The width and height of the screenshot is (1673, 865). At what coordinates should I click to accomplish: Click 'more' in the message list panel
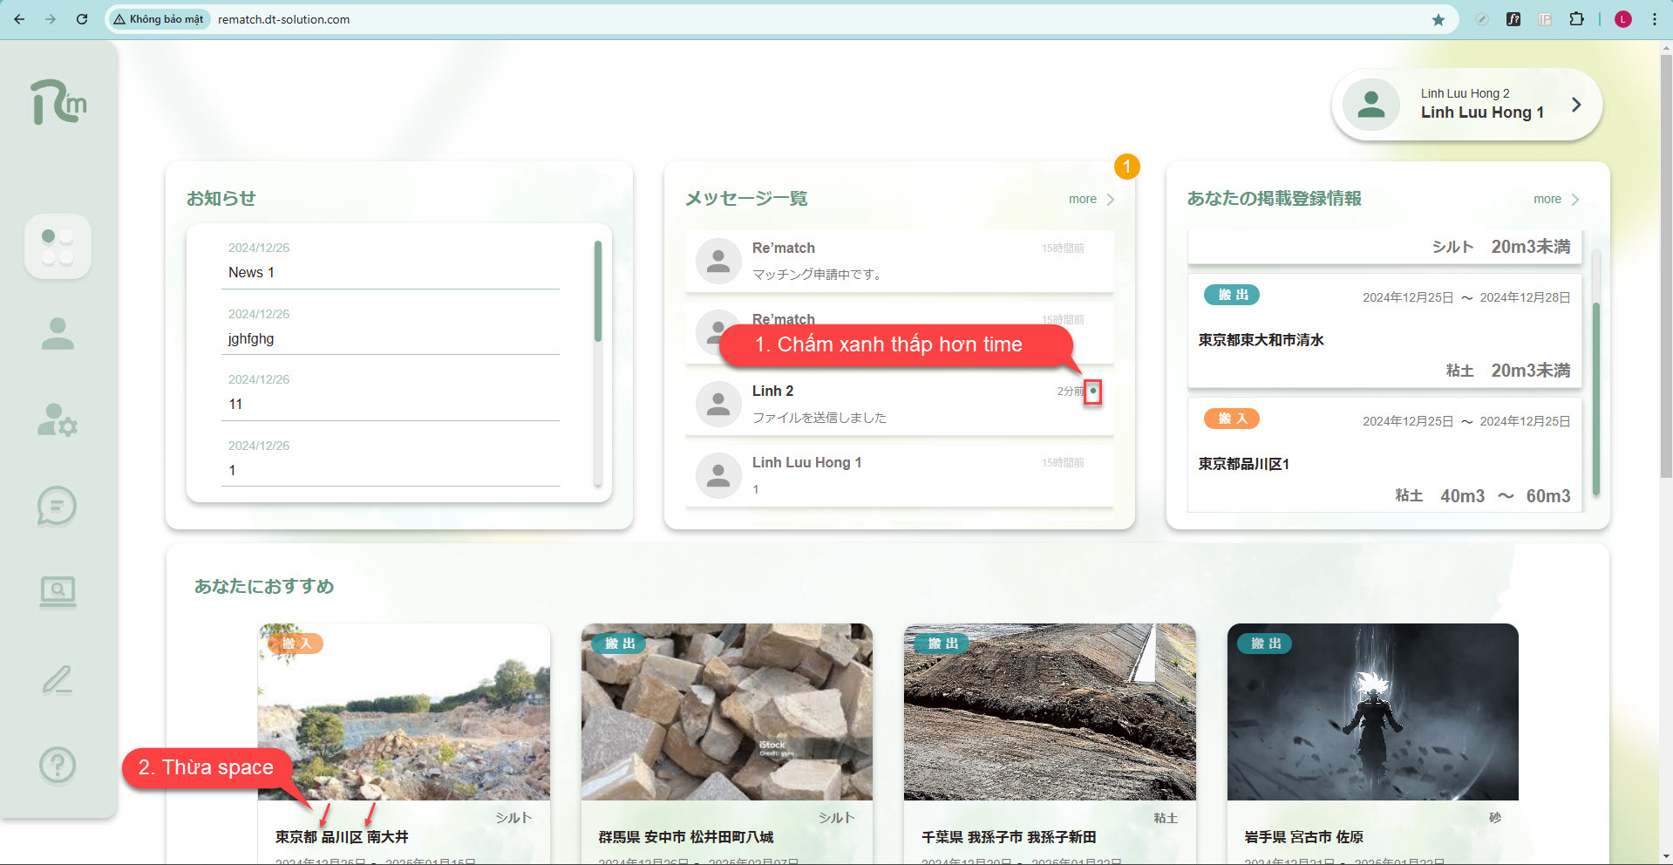[x=1083, y=200]
